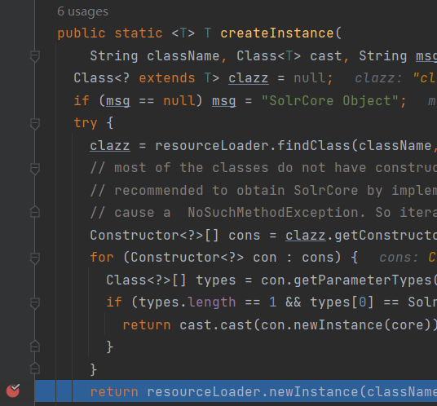The height and width of the screenshot is (406, 437).
Task: Click the resourceLoader.findClass call
Action: (x=252, y=146)
